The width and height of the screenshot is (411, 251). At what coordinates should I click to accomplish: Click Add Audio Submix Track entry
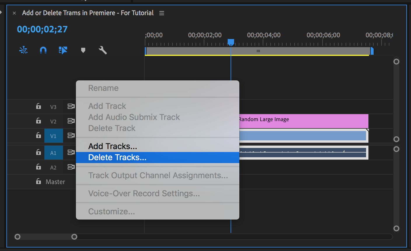click(x=158, y=117)
